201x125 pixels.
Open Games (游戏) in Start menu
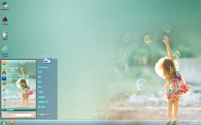point(40,87)
